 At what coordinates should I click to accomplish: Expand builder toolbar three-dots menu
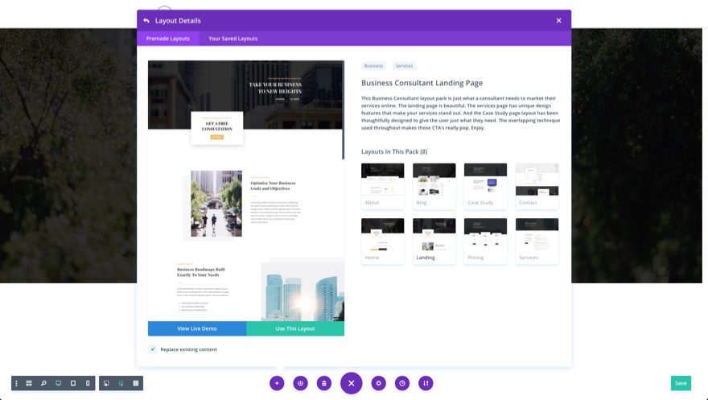[x=16, y=383]
